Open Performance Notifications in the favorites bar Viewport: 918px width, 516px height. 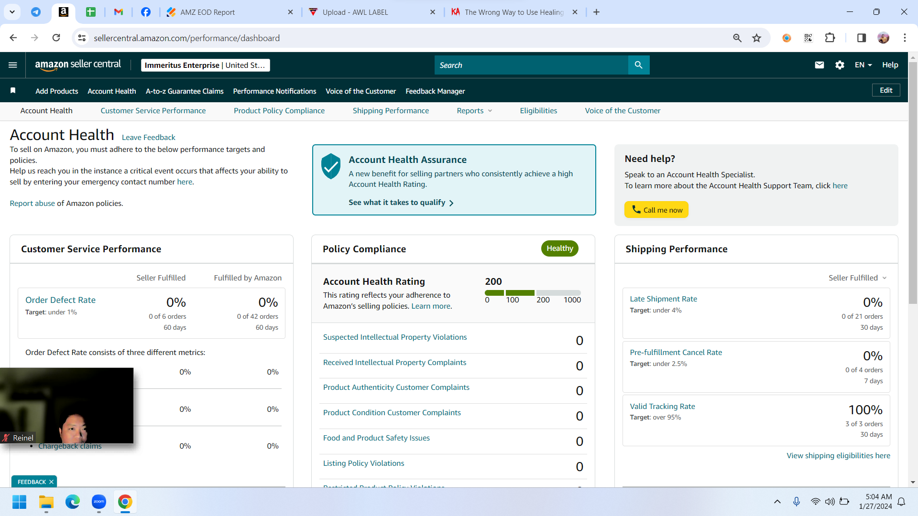tap(274, 91)
